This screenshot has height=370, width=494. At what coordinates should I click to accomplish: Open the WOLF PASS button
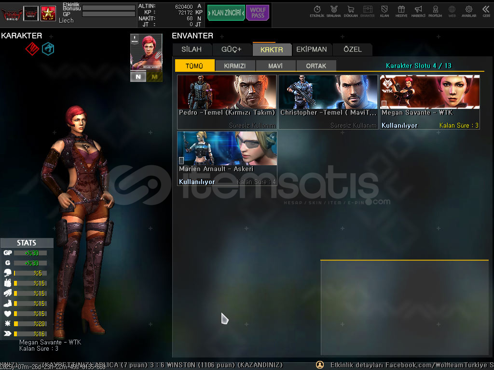point(258,13)
